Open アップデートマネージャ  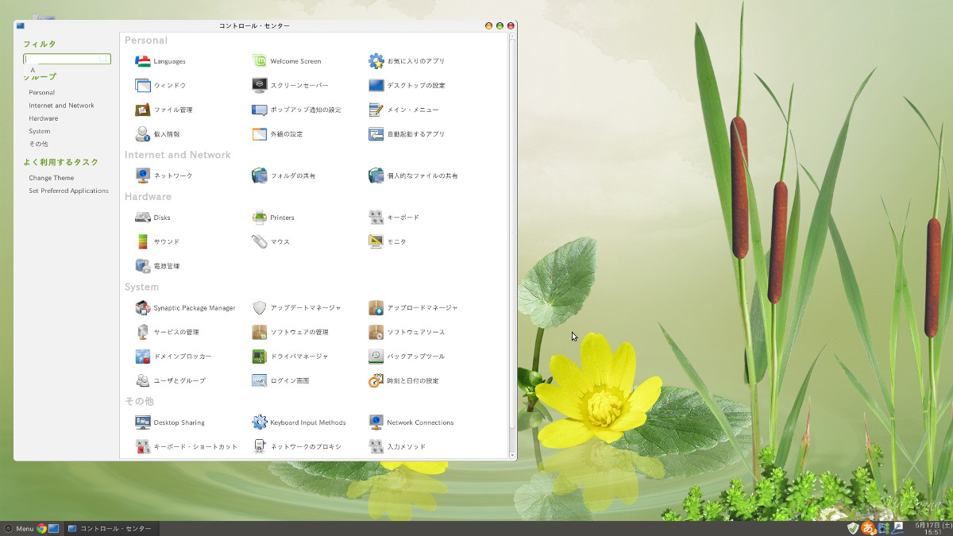click(x=296, y=308)
